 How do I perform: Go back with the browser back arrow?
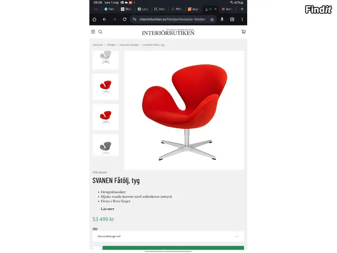click(105, 19)
